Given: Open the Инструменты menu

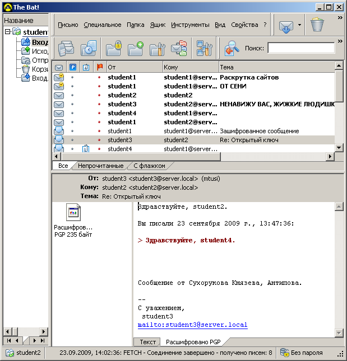Looking at the screenshot, I should [x=190, y=25].
